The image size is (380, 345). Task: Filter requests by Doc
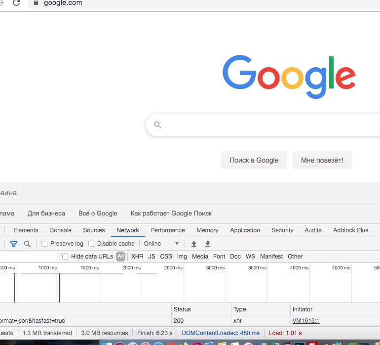235,257
